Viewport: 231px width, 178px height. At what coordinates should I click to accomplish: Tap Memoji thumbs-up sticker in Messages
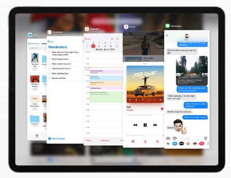[180, 126]
